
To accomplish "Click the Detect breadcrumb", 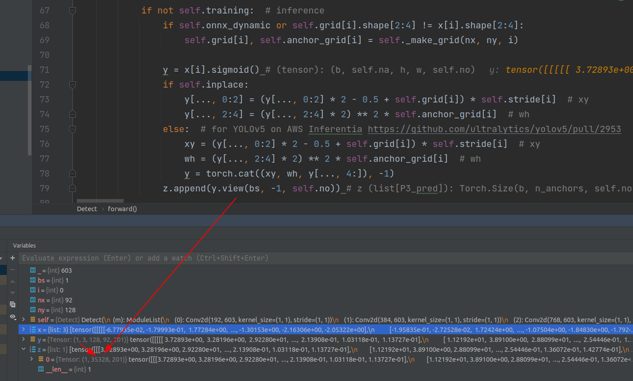I will click(x=87, y=209).
